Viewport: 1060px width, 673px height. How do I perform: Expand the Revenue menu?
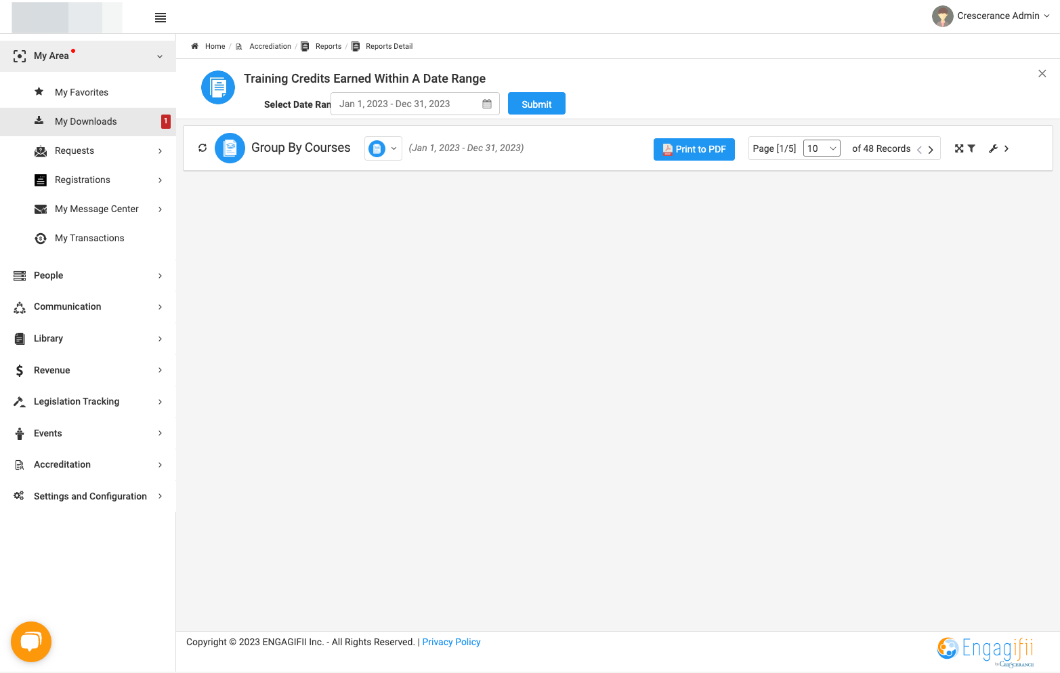[x=88, y=370]
